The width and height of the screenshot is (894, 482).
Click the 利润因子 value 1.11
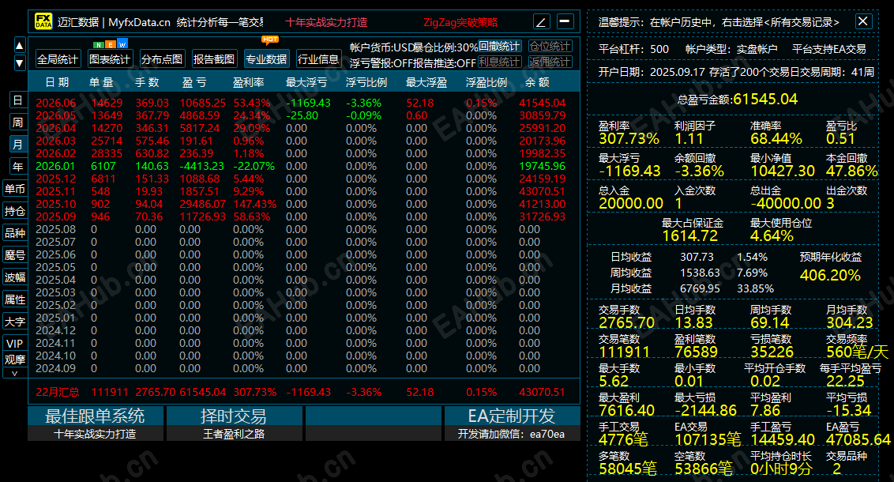(x=689, y=138)
